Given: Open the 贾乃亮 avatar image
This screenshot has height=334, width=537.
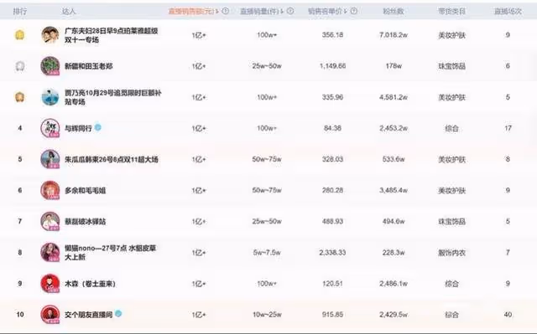Looking at the screenshot, I should [x=50, y=97].
